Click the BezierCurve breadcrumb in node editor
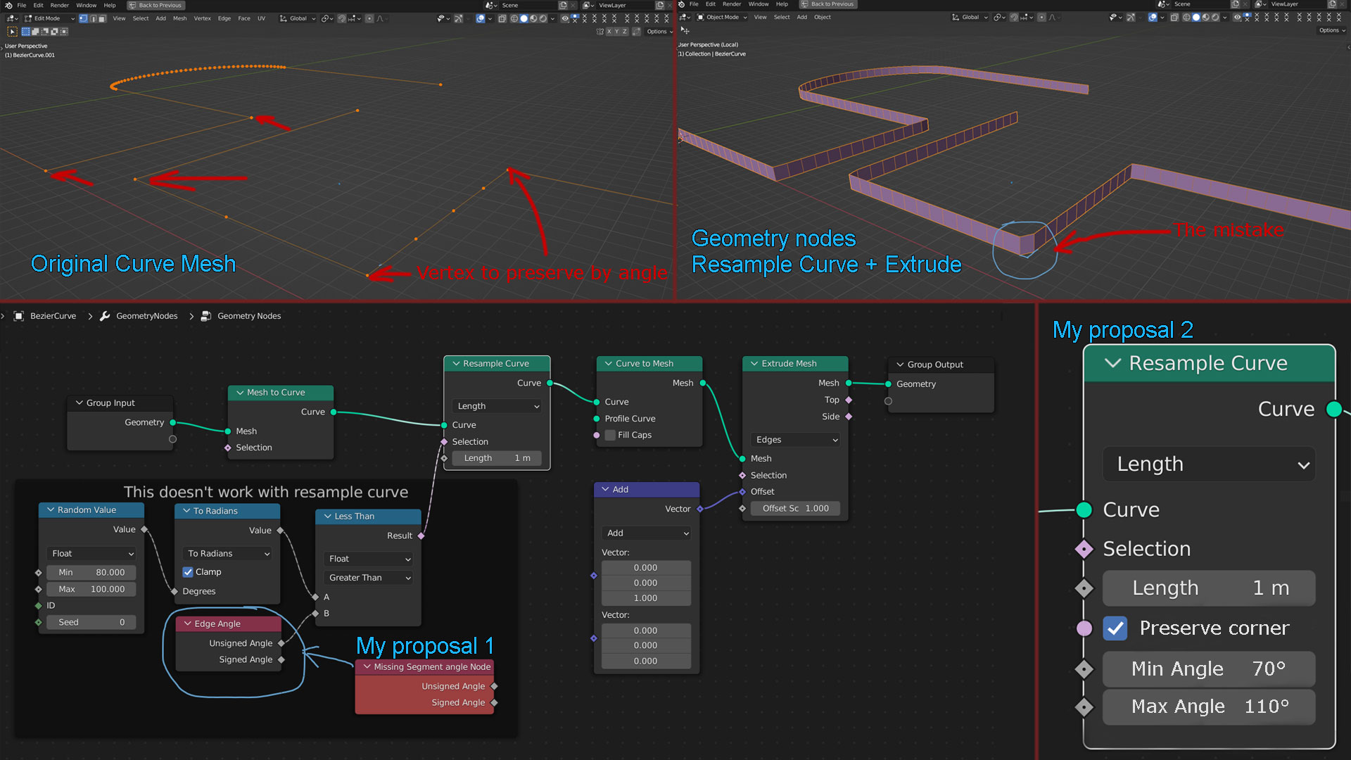This screenshot has height=760, width=1351. tap(53, 316)
